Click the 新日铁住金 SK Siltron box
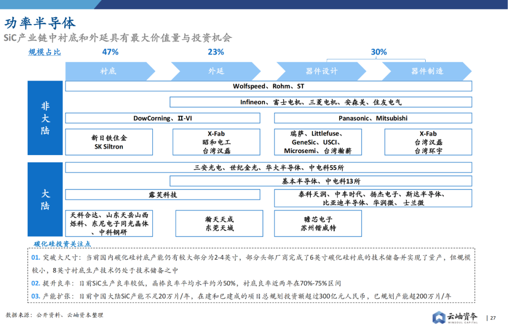Screen dimensions: 508x327 click(109, 142)
